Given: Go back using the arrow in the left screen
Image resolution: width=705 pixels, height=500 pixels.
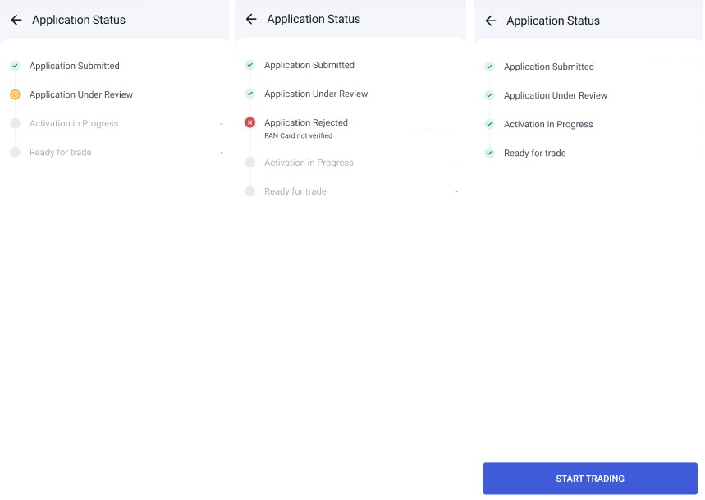Looking at the screenshot, I should point(16,20).
